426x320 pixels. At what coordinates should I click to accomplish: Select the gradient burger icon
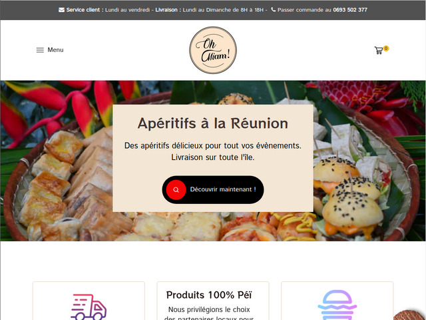pos(337,305)
